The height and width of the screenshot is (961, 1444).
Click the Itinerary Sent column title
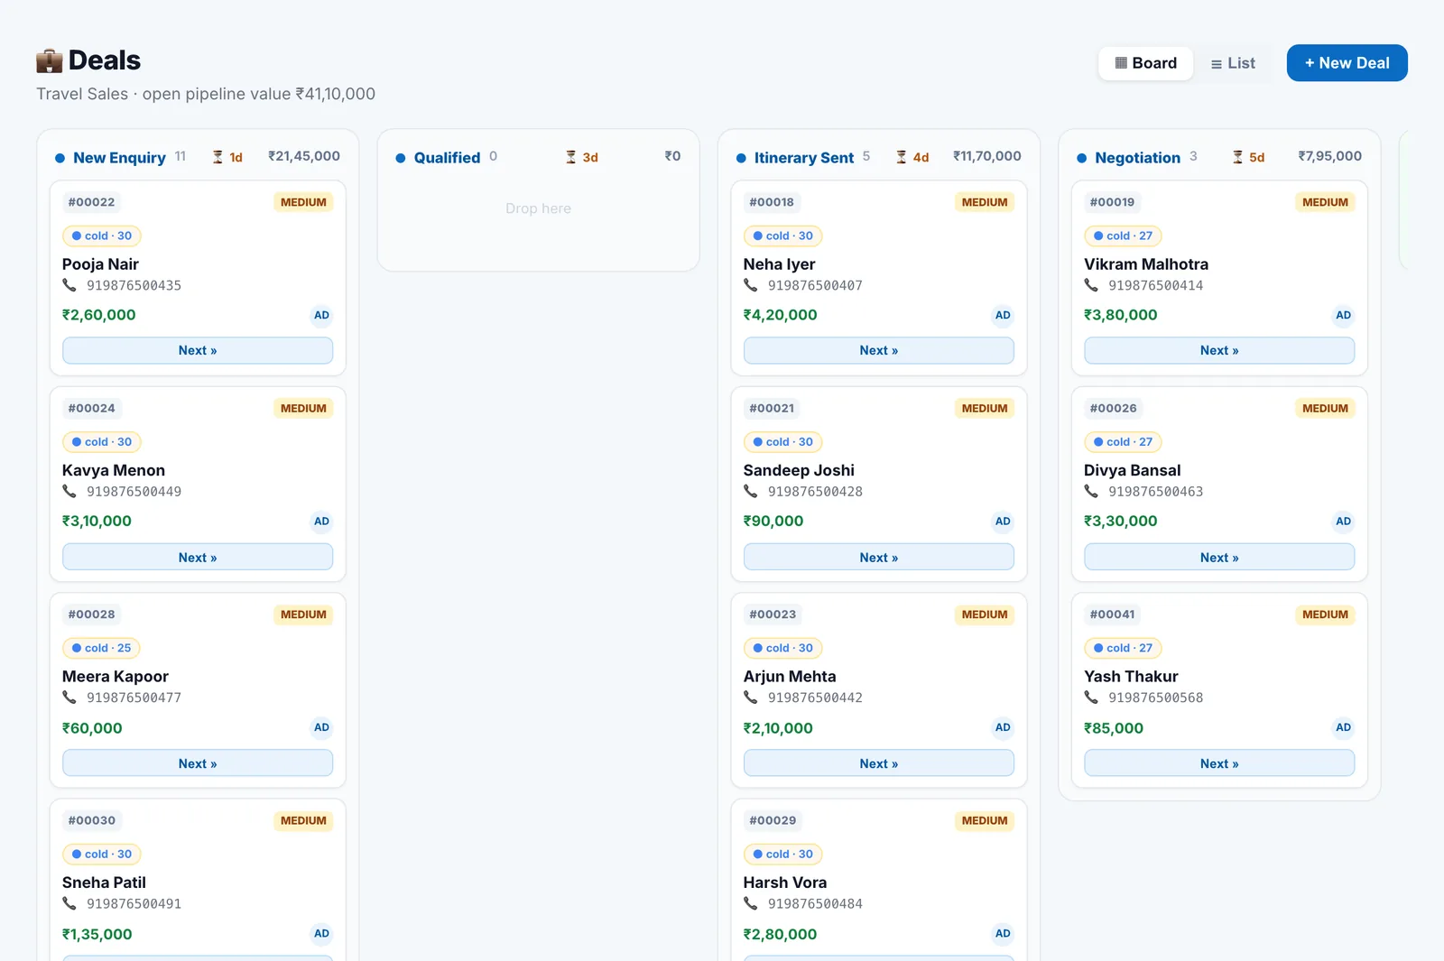[803, 157]
